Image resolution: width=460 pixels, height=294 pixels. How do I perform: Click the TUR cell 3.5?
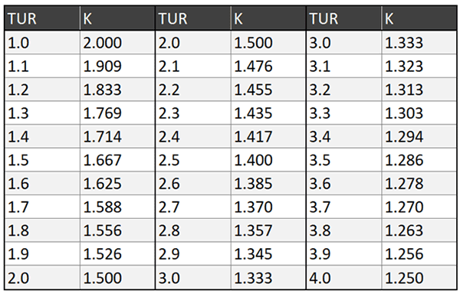pyautogui.click(x=343, y=160)
